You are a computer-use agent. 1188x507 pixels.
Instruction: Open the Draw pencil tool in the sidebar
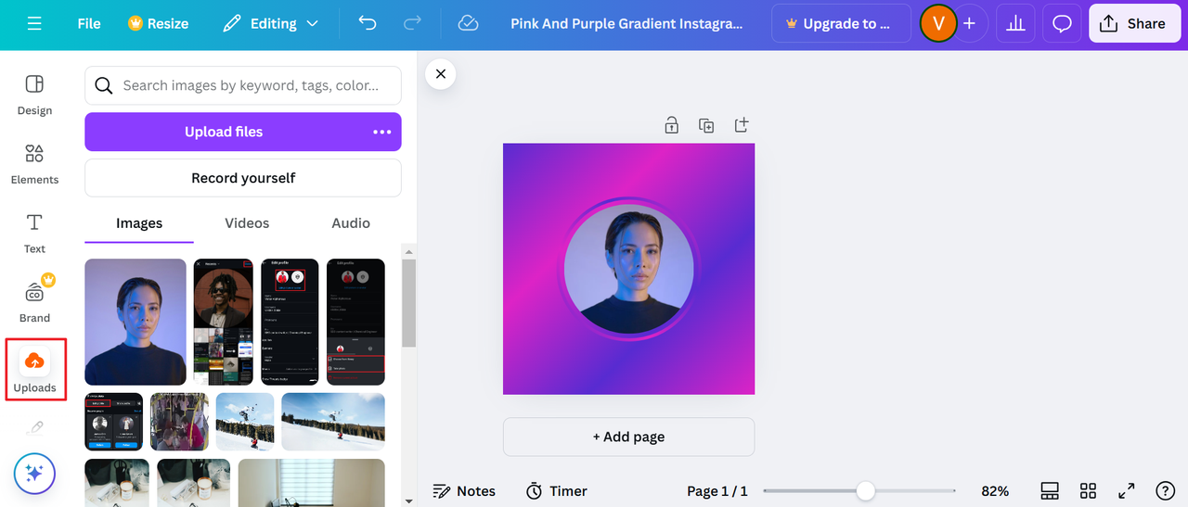pyautogui.click(x=34, y=427)
